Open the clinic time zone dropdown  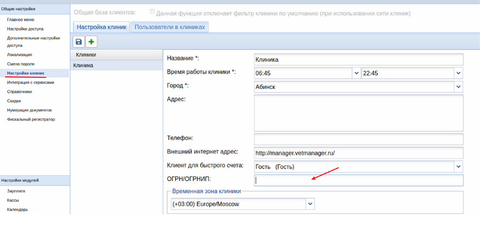pos(310,204)
